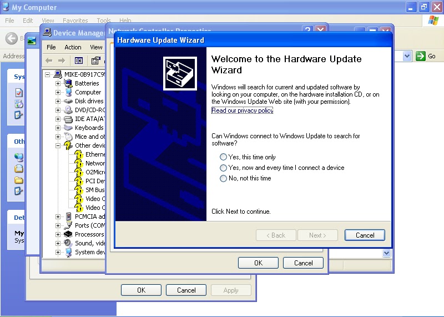Open Device Manager Action menu
The height and width of the screenshot is (317, 444).
73,47
